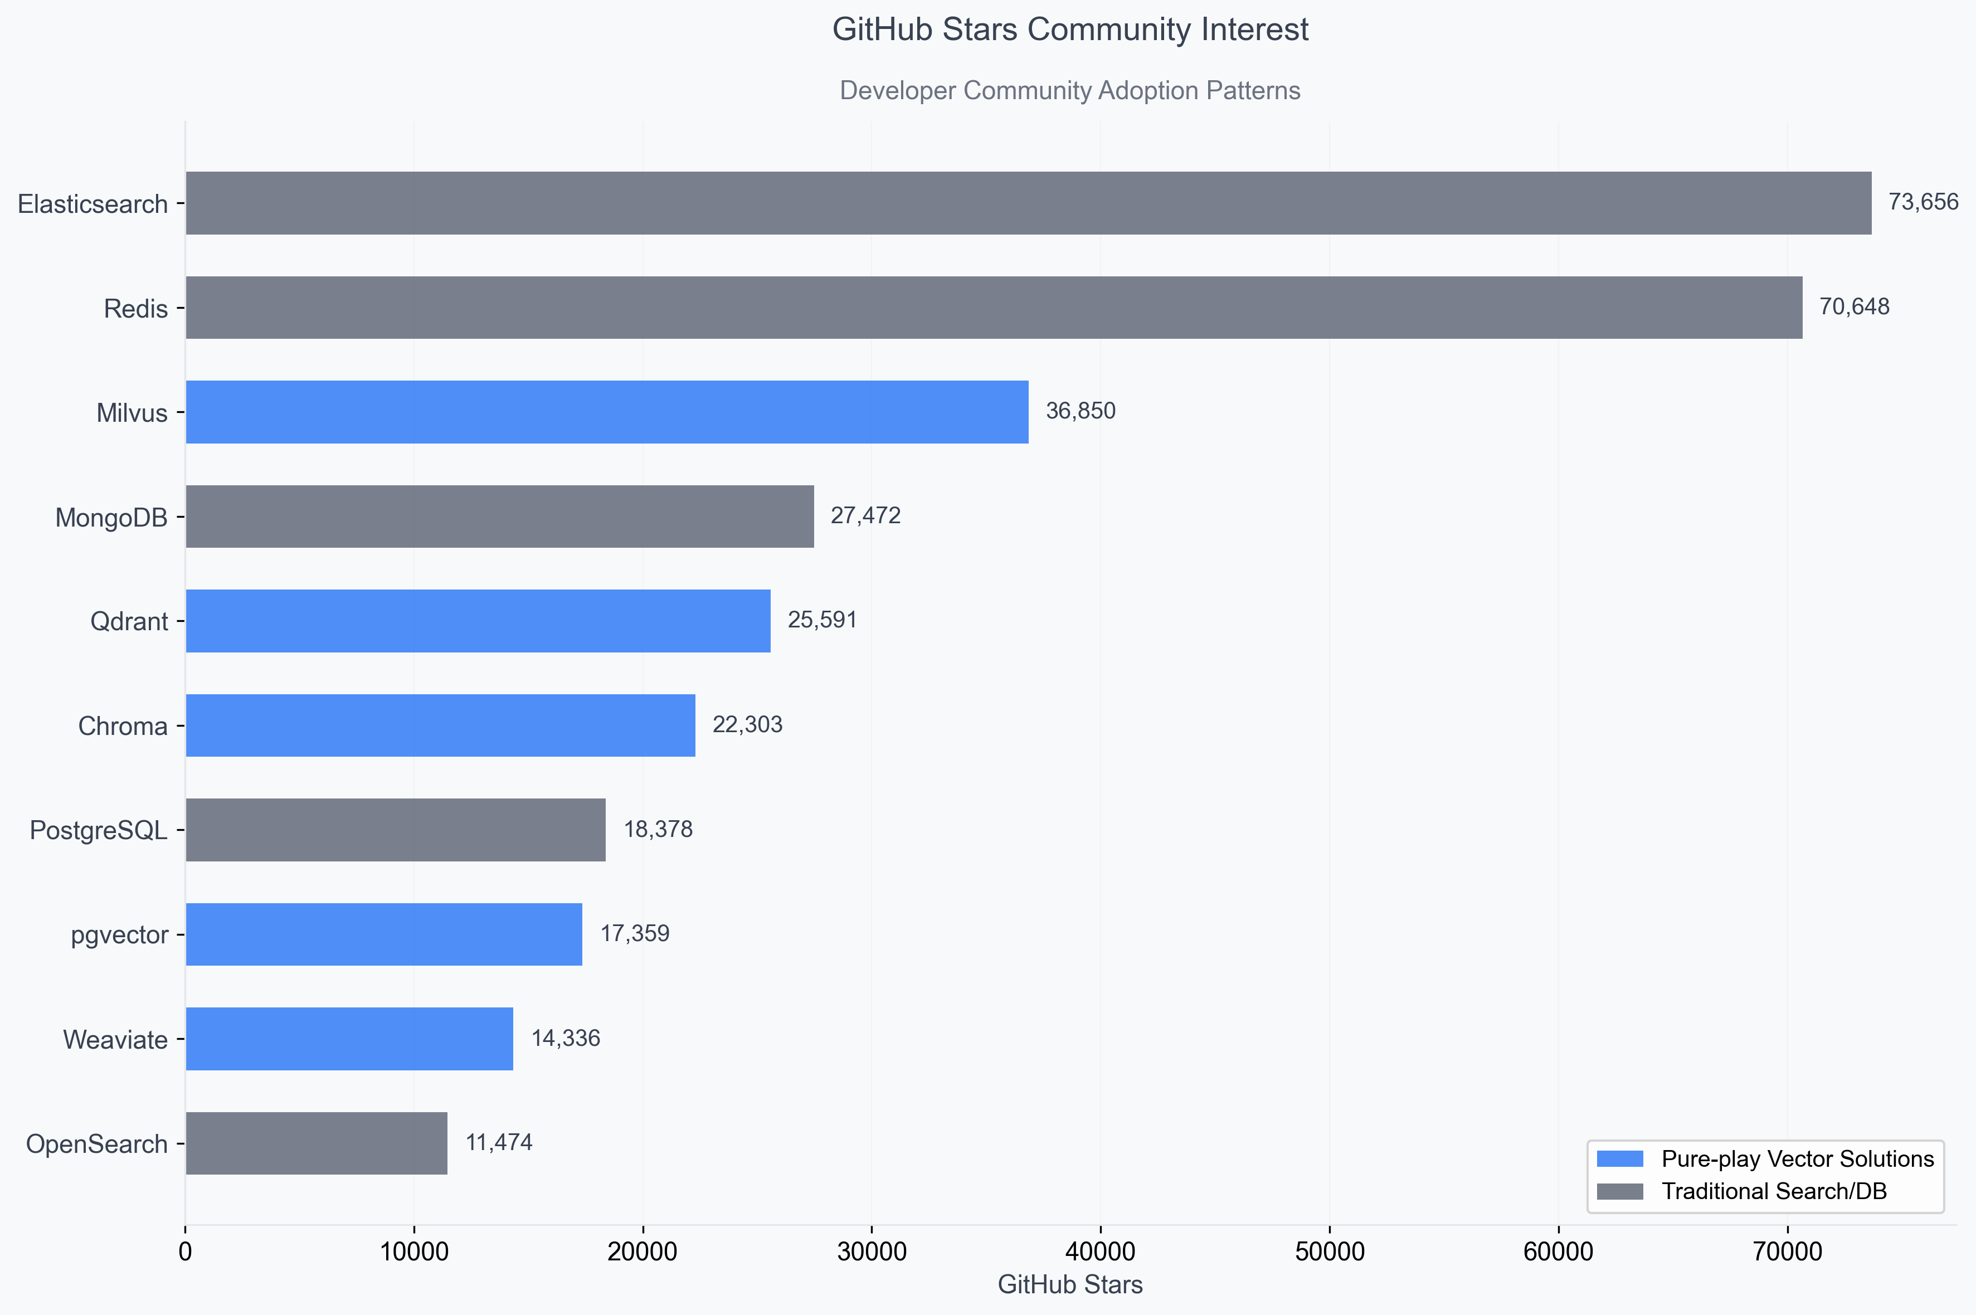Click the Traditional Search/DB legend label
The width and height of the screenshot is (1976, 1315).
(1774, 1192)
